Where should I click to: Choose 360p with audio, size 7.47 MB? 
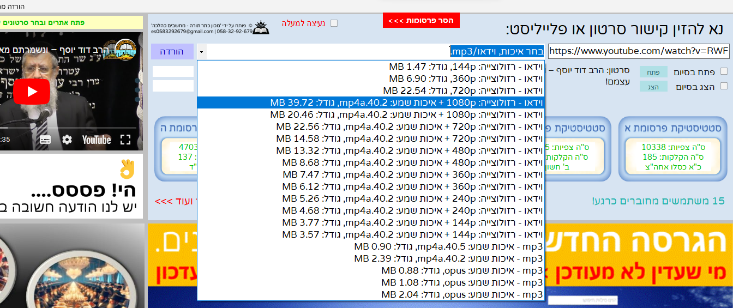point(371,174)
